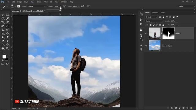Select the Pen tool

3,41
